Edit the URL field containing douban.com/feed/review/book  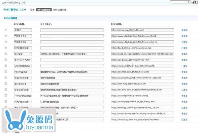tap(143, 36)
